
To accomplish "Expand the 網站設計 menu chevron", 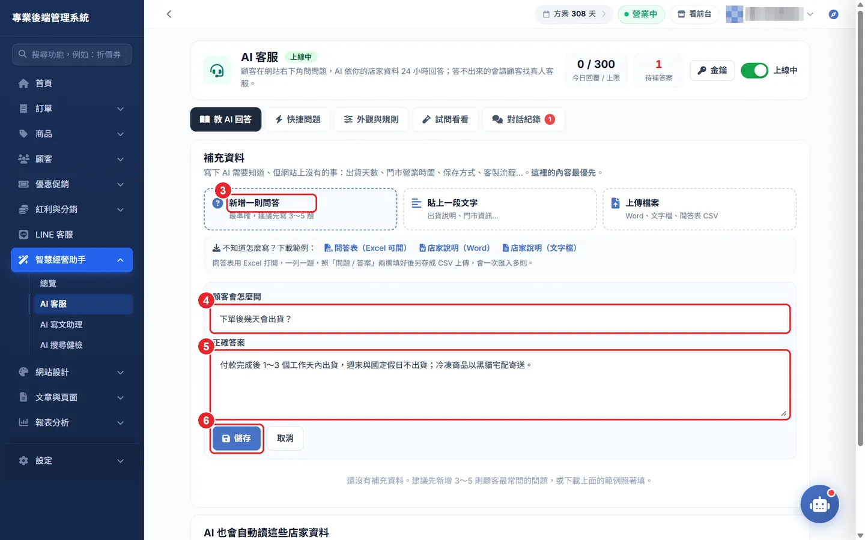I will (x=120, y=372).
